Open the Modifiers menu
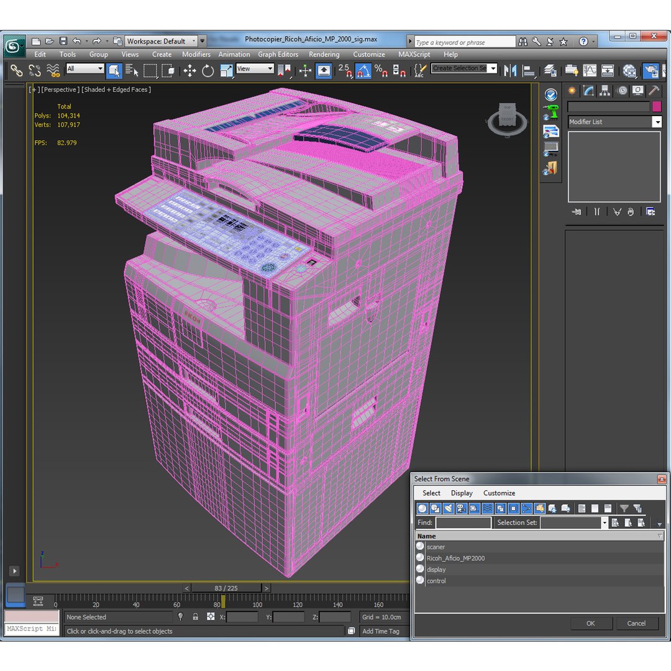Screen dimensions: 671x671 (x=196, y=54)
